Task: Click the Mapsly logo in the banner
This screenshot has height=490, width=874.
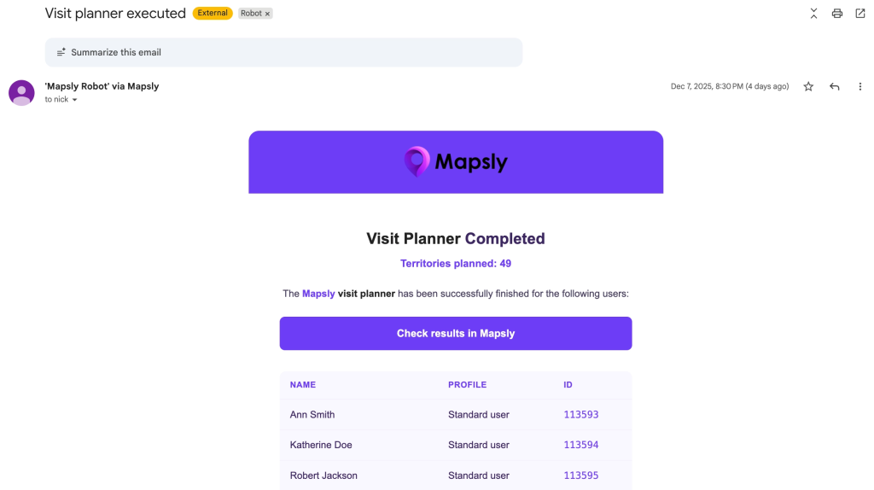Action: [x=456, y=161]
